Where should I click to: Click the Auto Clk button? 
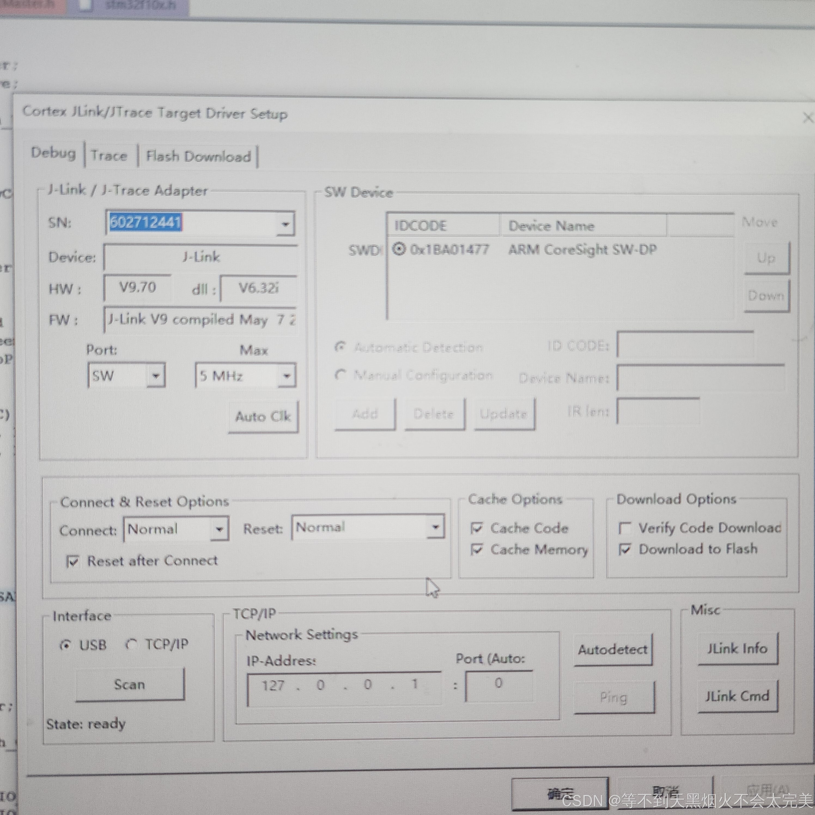[263, 417]
